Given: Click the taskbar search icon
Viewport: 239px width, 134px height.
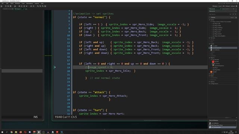Looking at the screenshot, I should (x=7, y=132).
